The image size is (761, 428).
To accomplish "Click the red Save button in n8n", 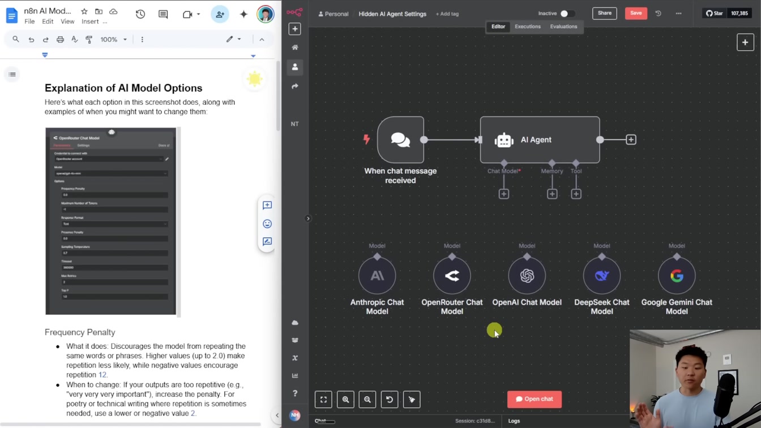I will pos(636,13).
